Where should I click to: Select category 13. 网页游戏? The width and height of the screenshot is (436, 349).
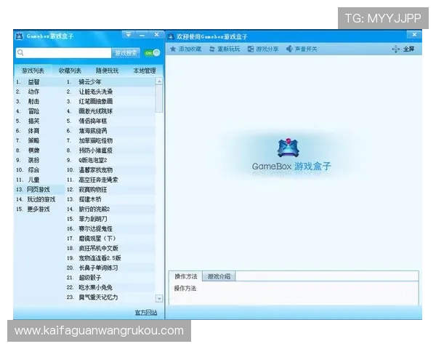pyautogui.click(x=39, y=190)
